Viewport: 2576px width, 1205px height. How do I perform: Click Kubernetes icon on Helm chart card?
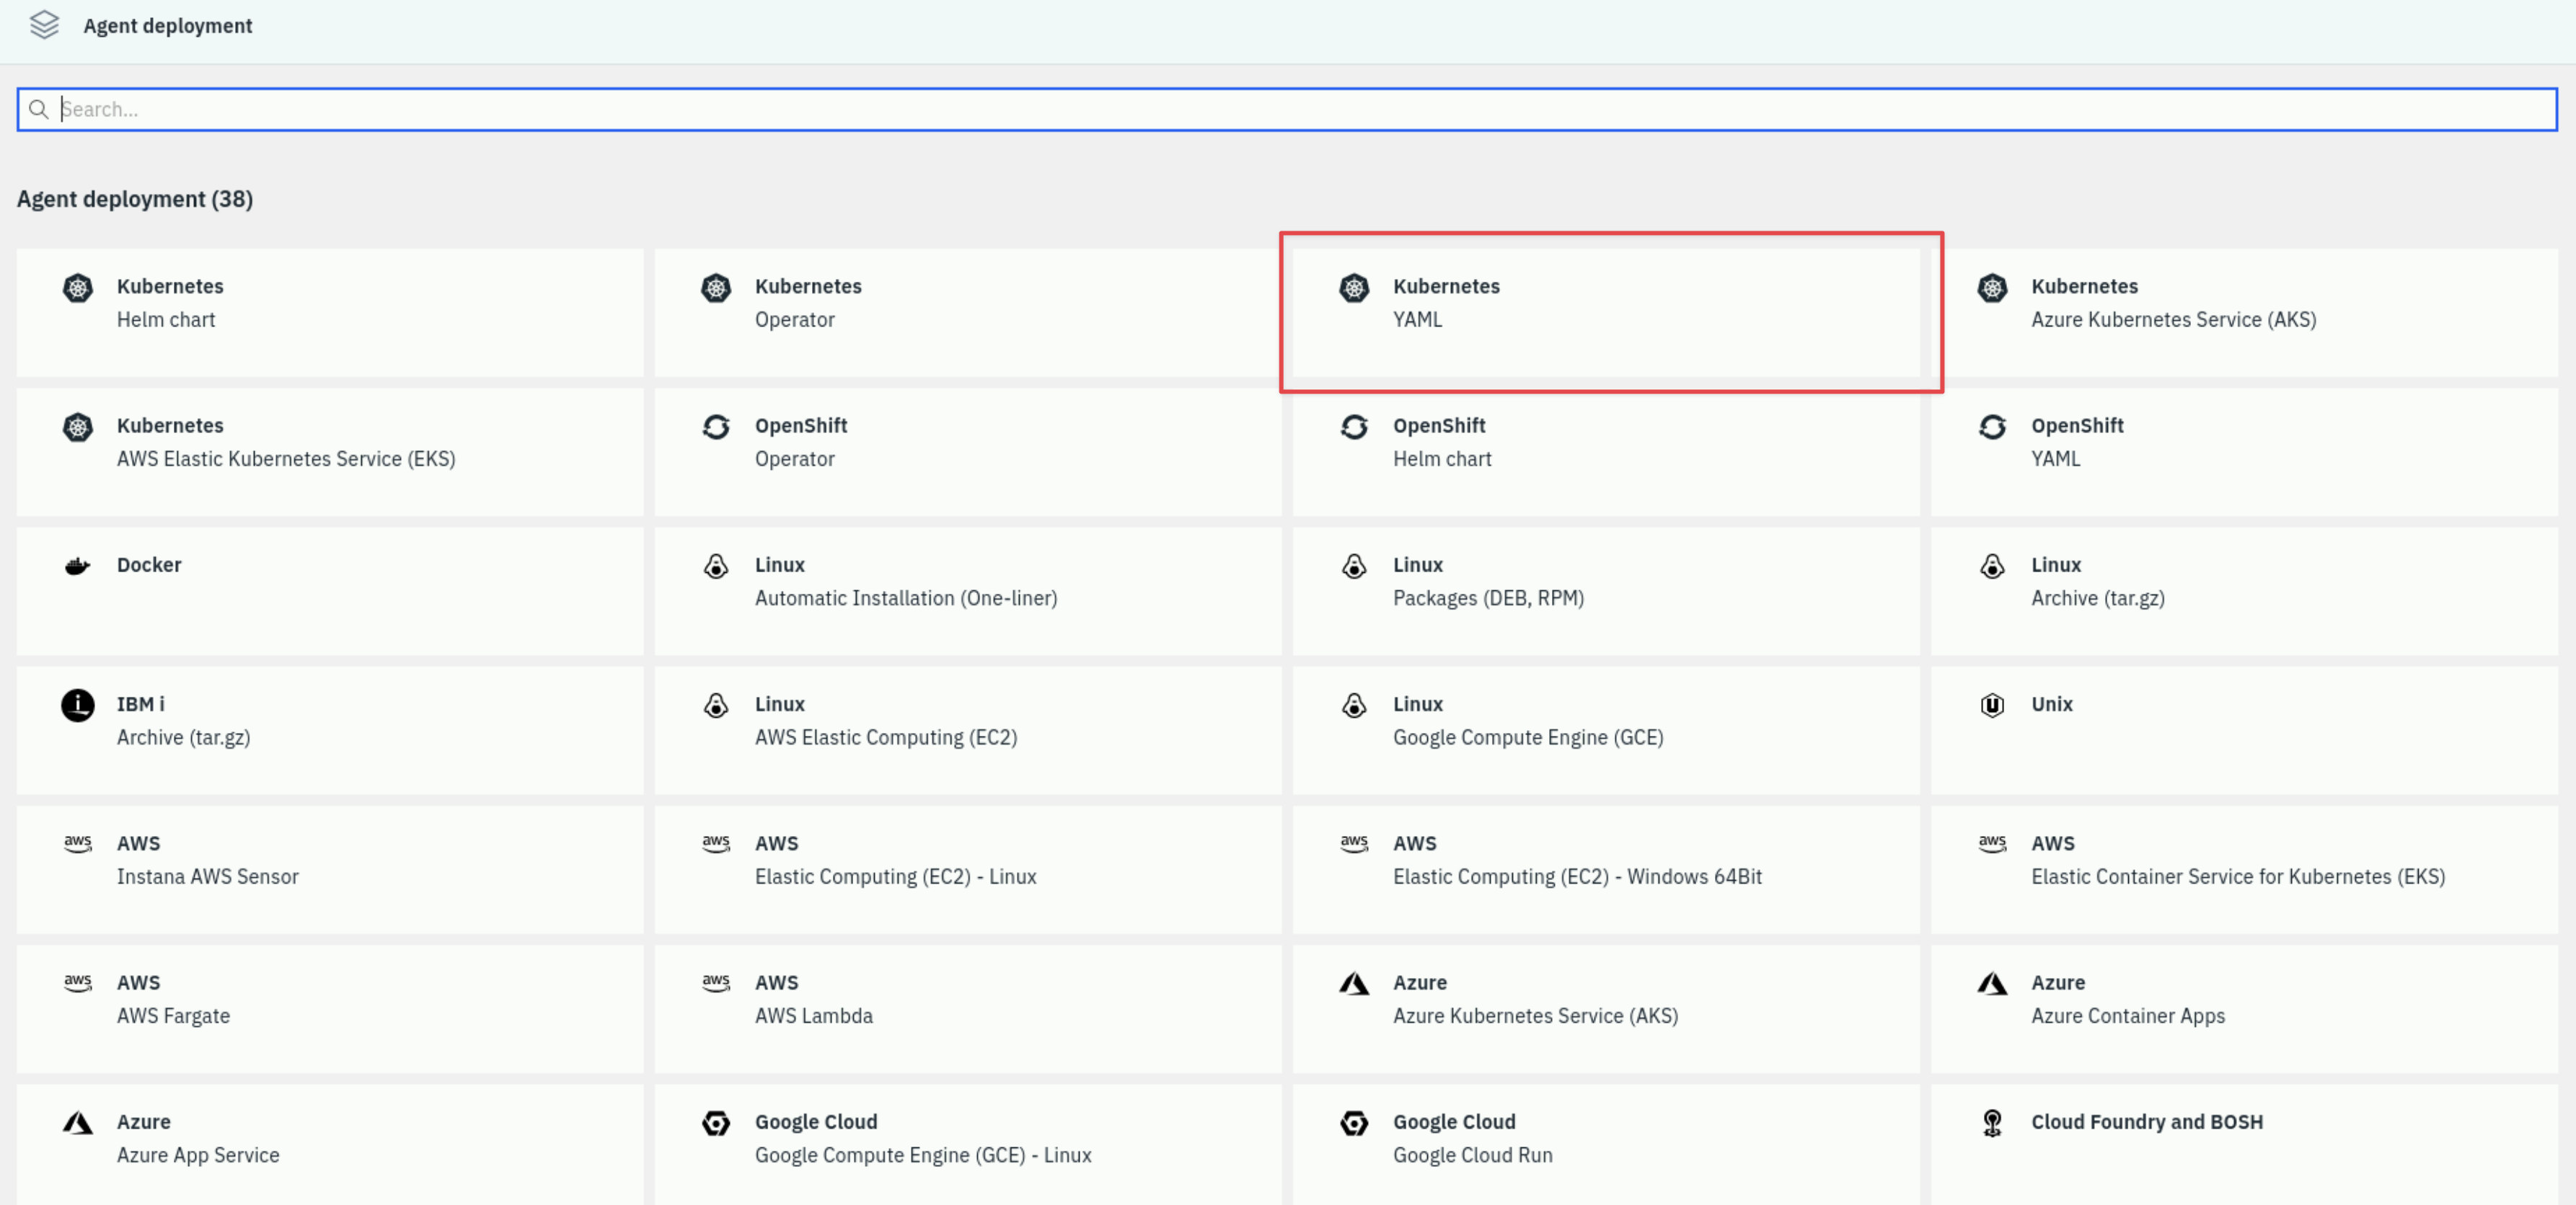(x=78, y=288)
